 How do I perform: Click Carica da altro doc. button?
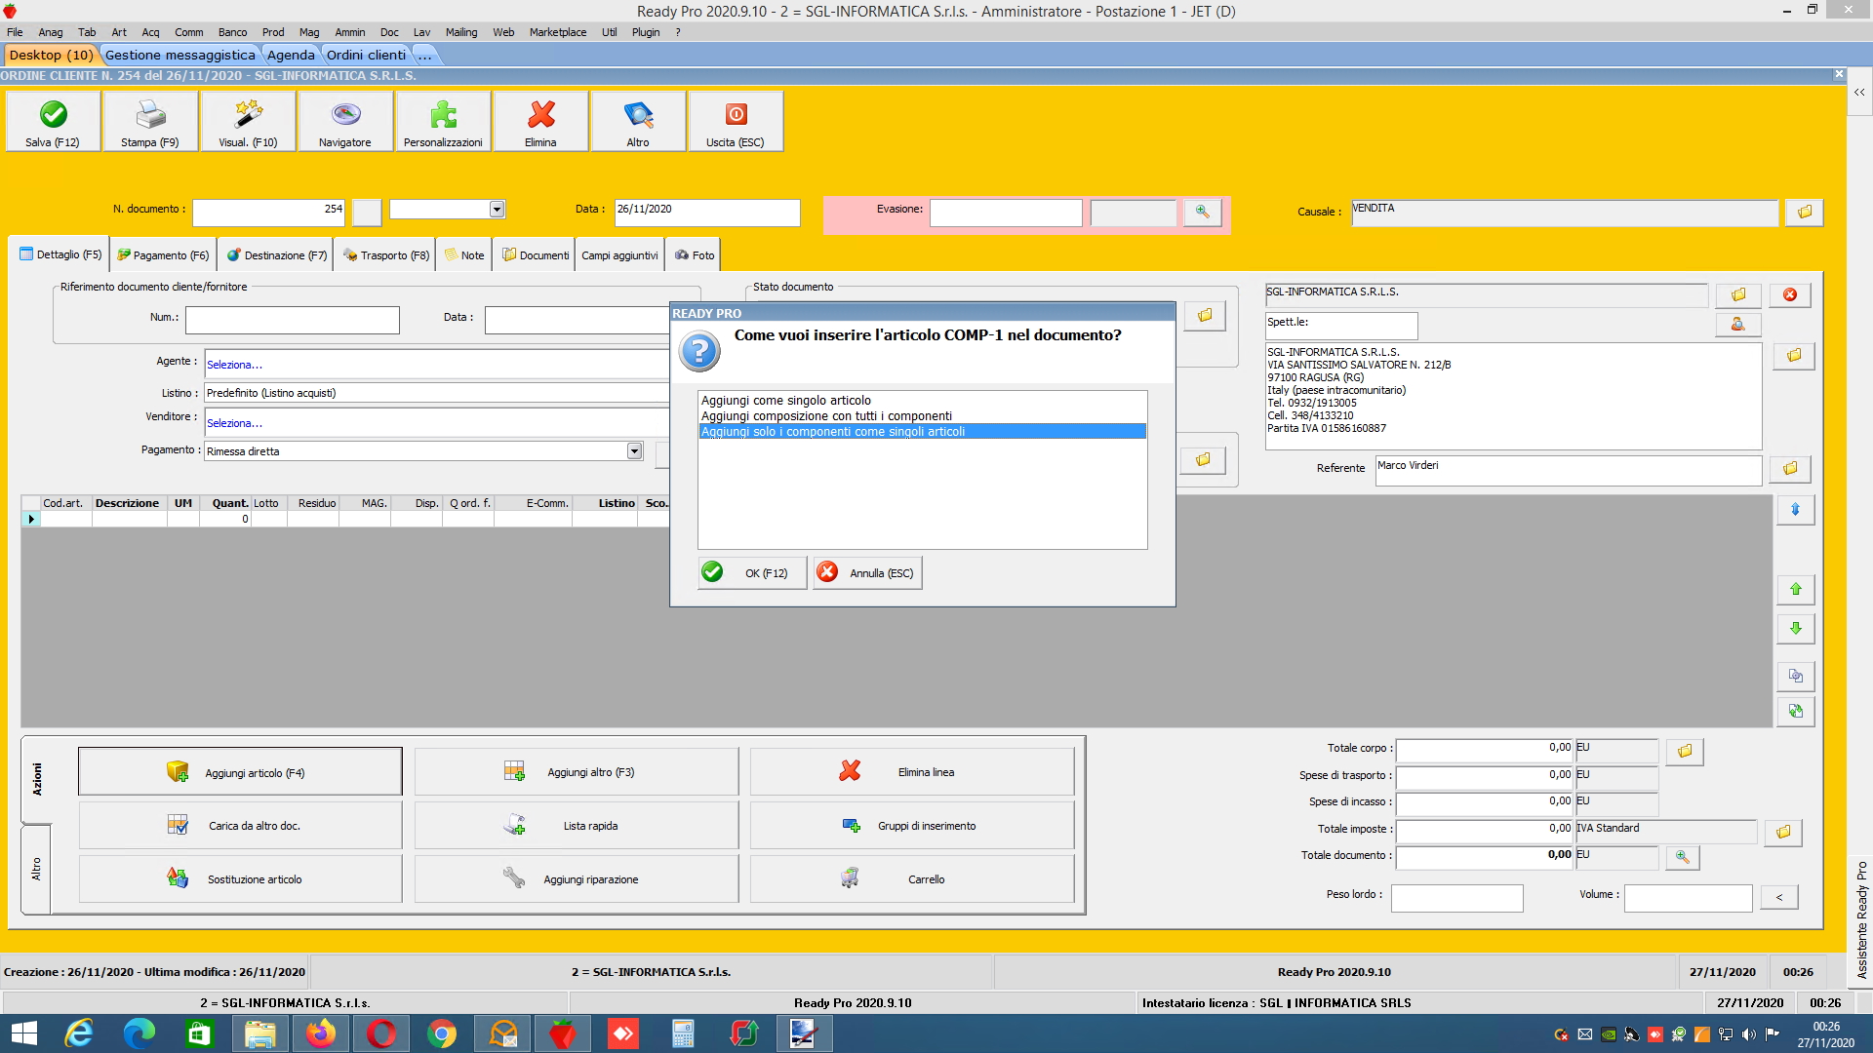click(x=240, y=826)
